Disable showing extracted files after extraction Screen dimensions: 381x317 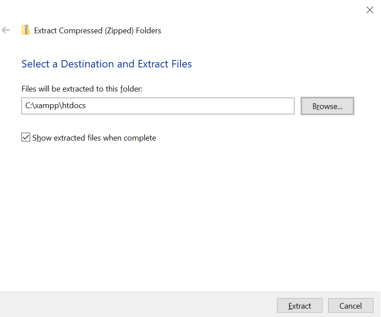point(25,137)
